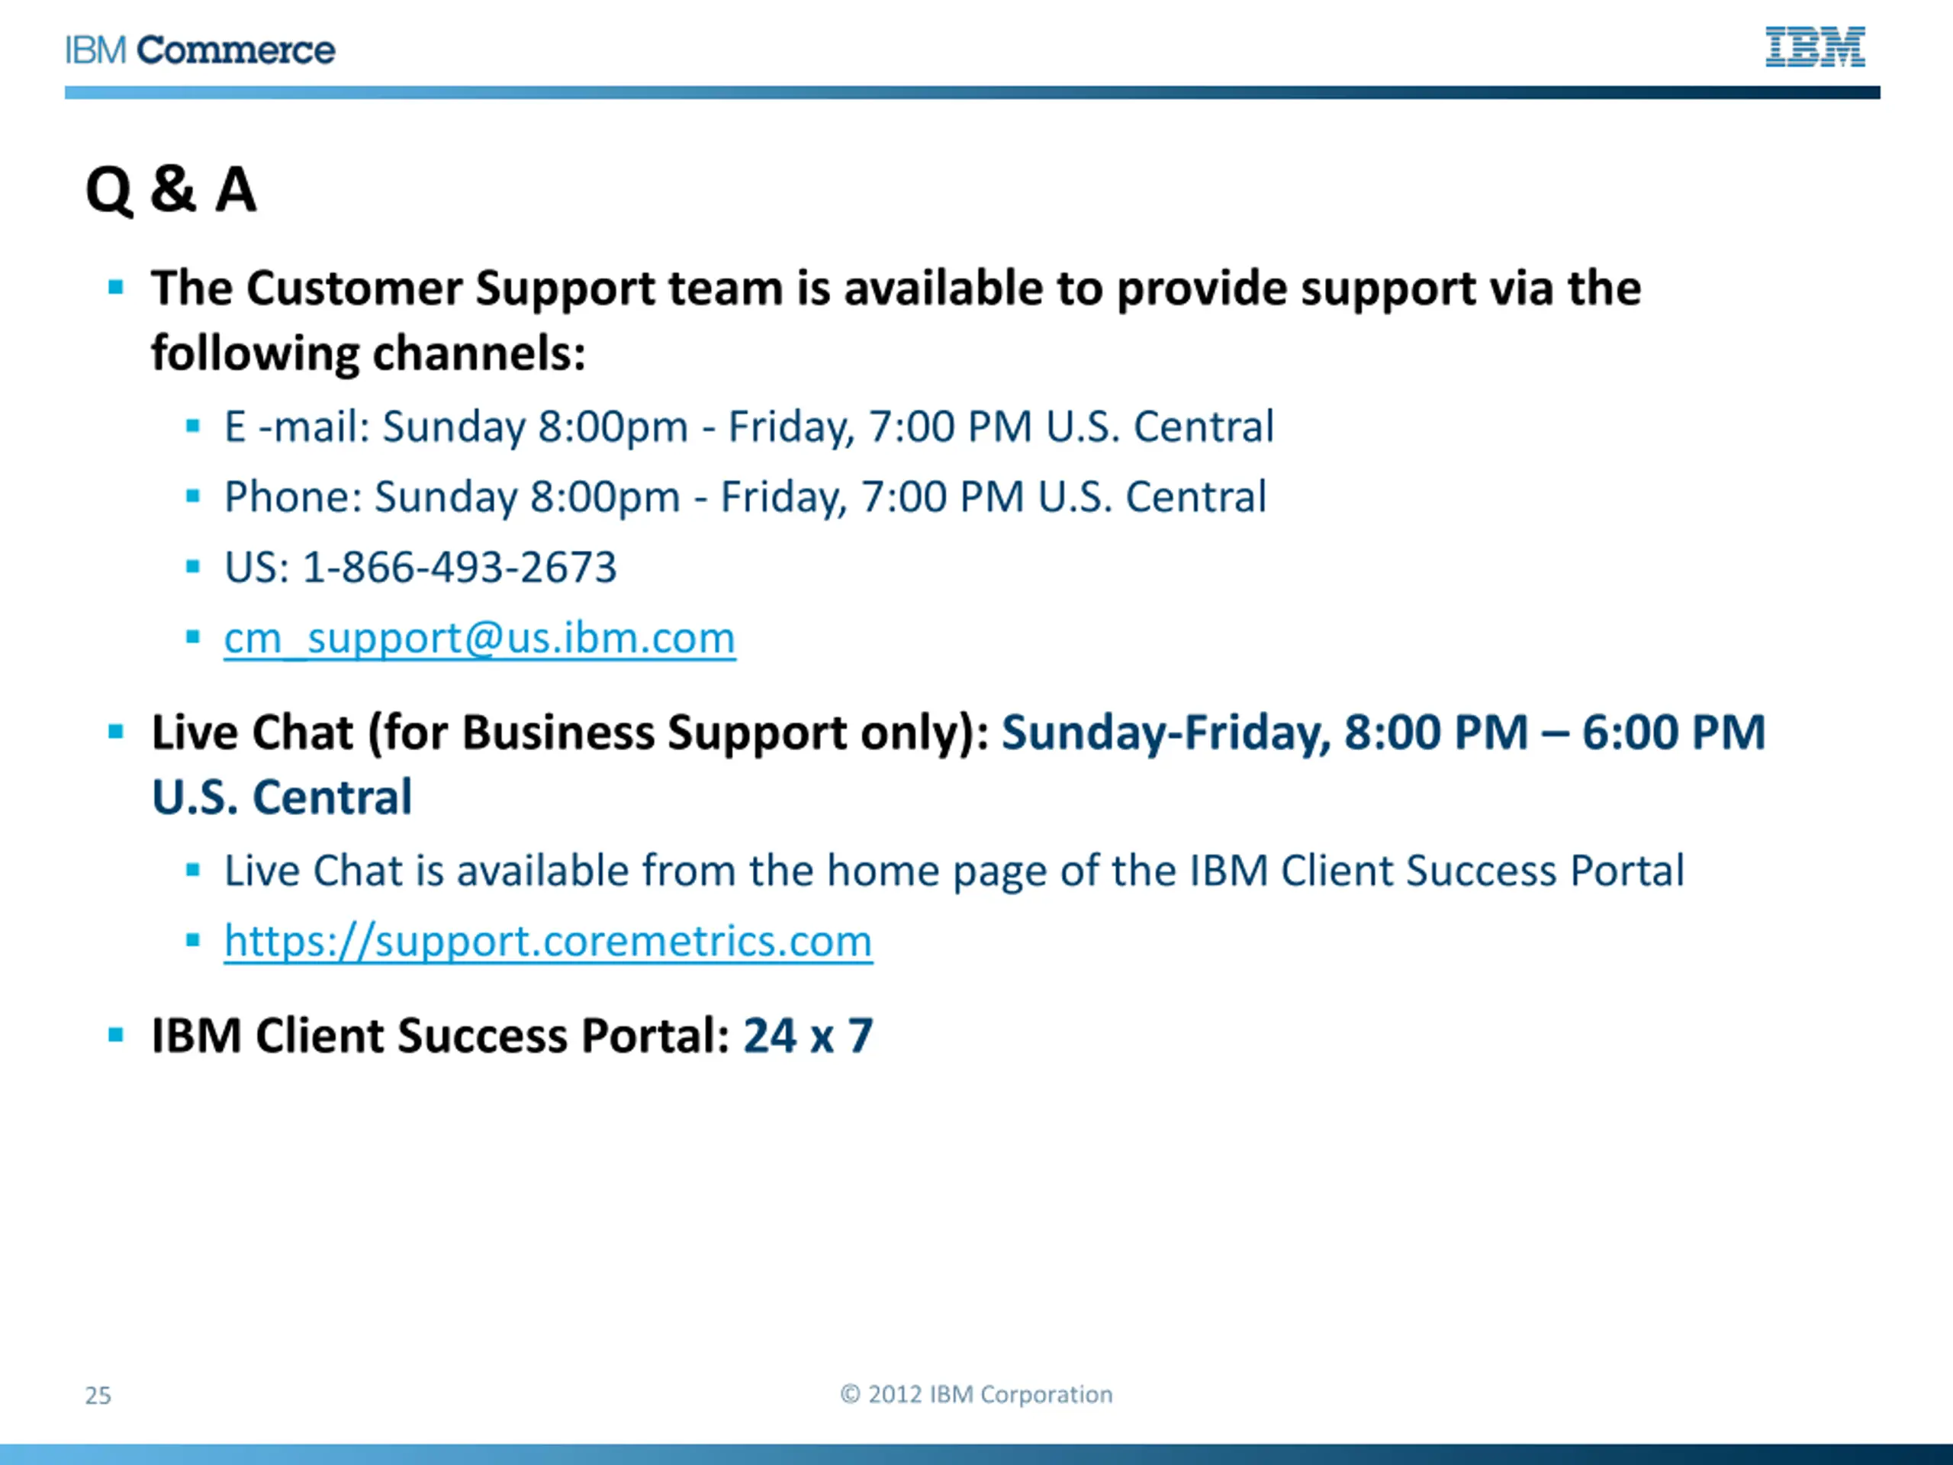Open the https://support.coremetrics.com link

(x=549, y=941)
